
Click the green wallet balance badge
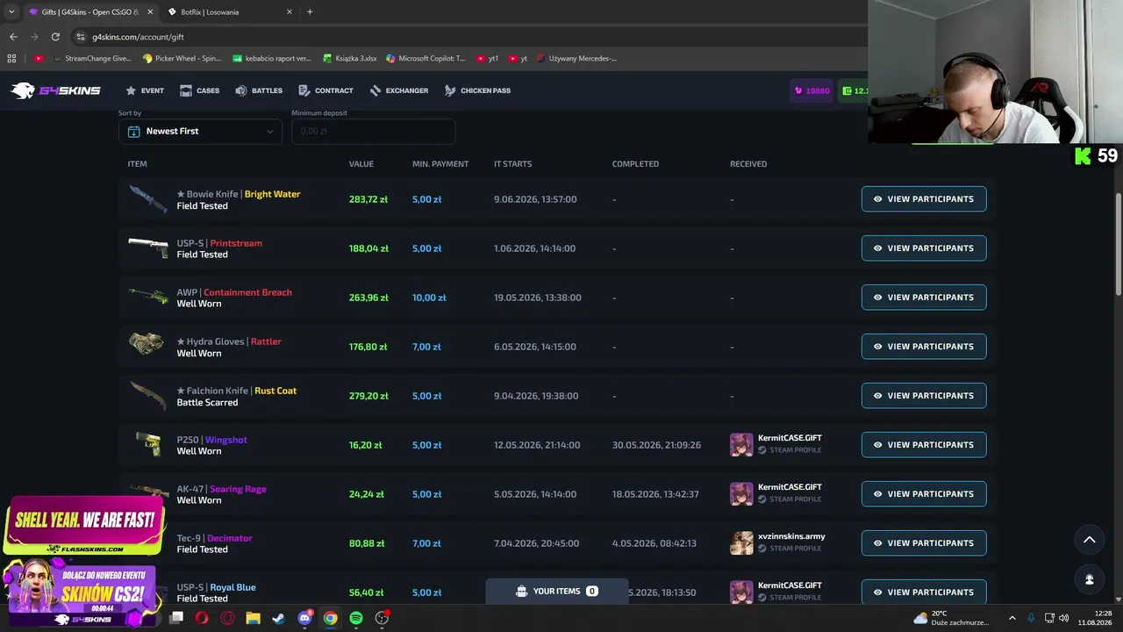click(853, 90)
